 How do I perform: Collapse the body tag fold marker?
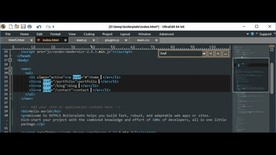click(10, 60)
